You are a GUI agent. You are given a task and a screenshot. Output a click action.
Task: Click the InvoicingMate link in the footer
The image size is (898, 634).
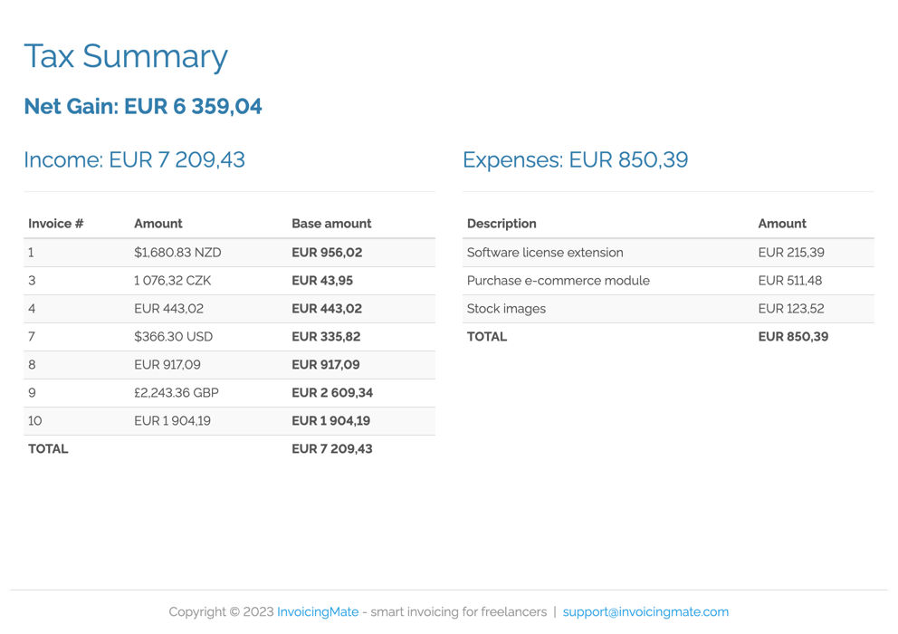tap(318, 611)
